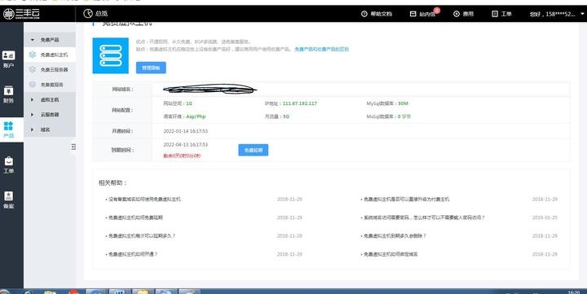Screen dimensions: 587x294
Task: Open help article about 系统域名访问需要密码
Action: point(424,217)
